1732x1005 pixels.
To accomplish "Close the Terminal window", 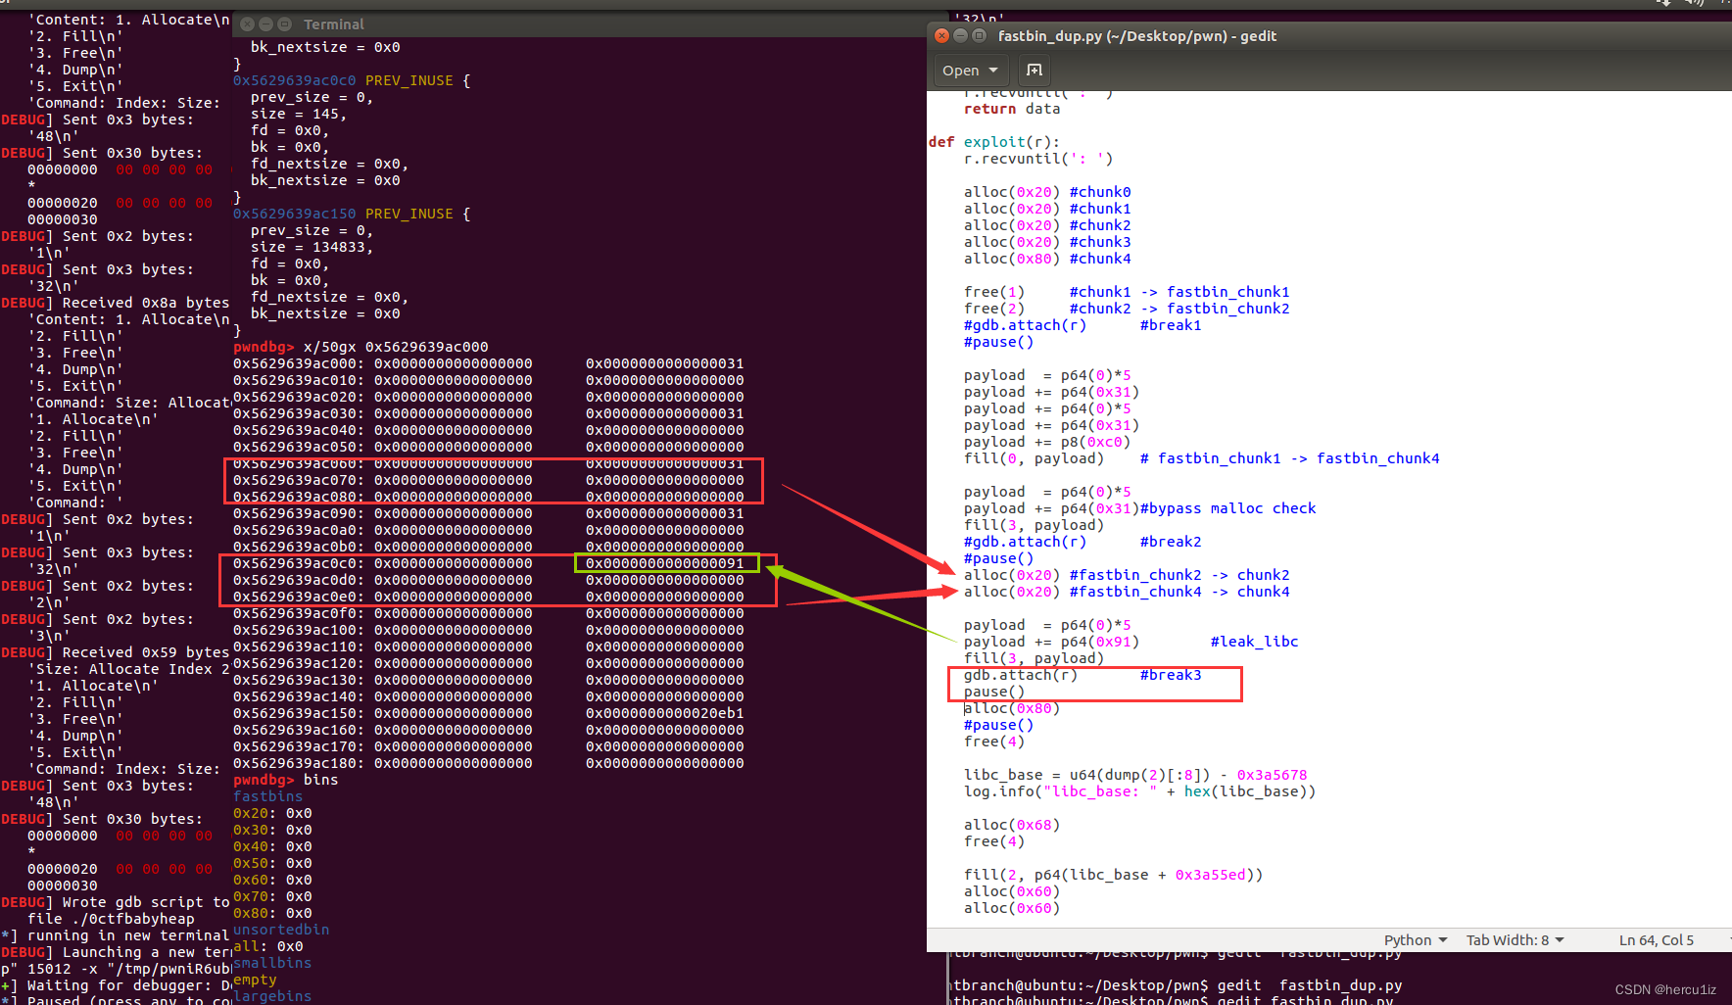I will pyautogui.click(x=247, y=24).
